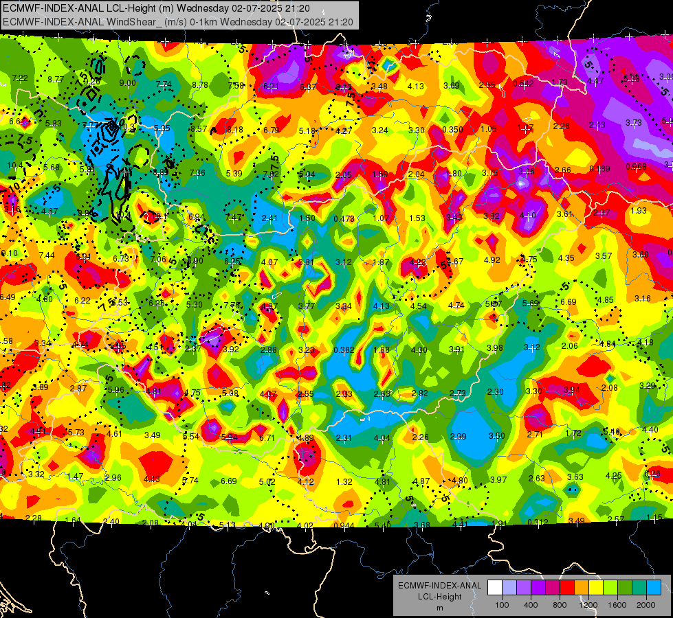The height and width of the screenshot is (618, 673).
Task: Click the wind shear value 0.968
Action: [x=637, y=167]
